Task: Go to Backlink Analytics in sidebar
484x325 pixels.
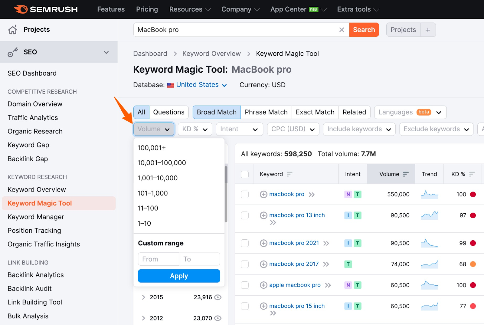Action: pos(36,275)
